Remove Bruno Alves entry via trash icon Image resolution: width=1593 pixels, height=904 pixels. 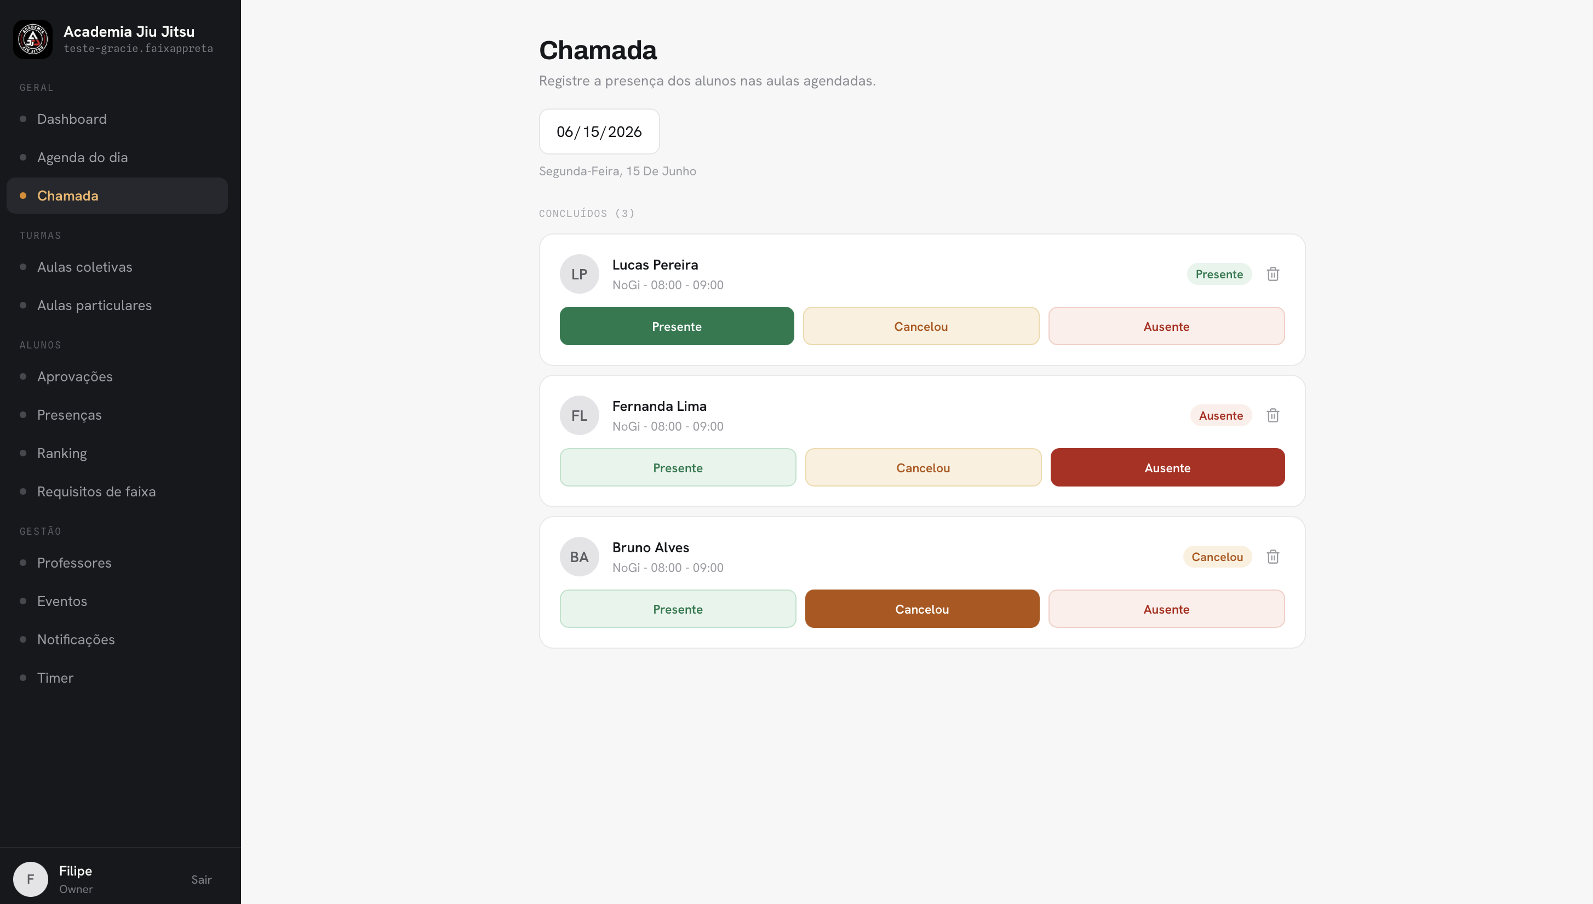click(1273, 557)
